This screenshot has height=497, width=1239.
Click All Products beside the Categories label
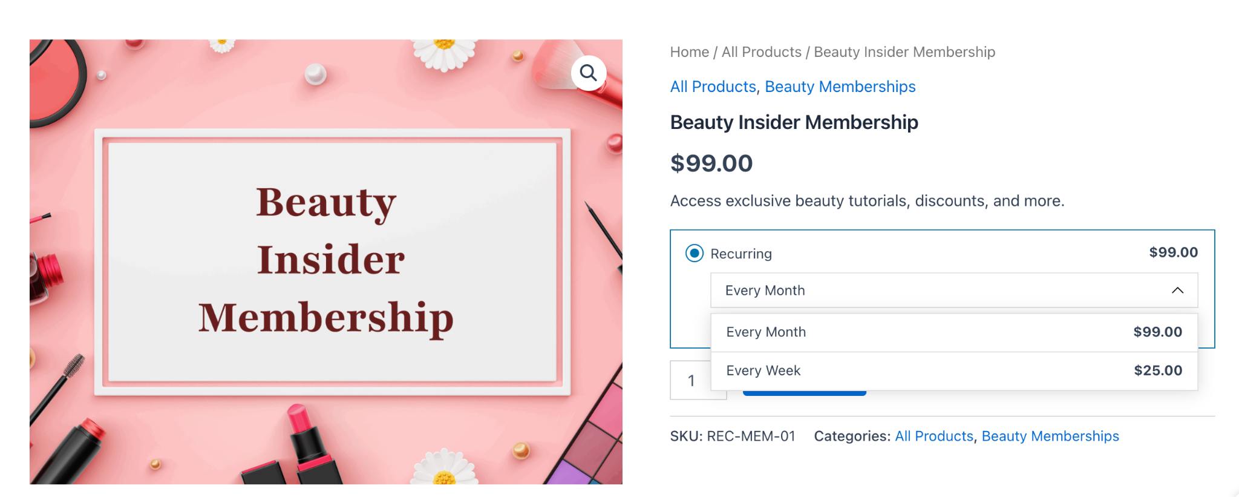click(x=933, y=436)
